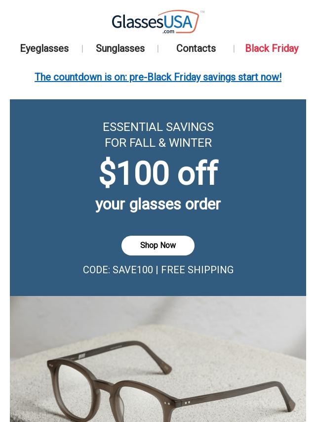Click the FOR FALL & WINTER line
The width and height of the screenshot is (316, 422).
(158, 143)
